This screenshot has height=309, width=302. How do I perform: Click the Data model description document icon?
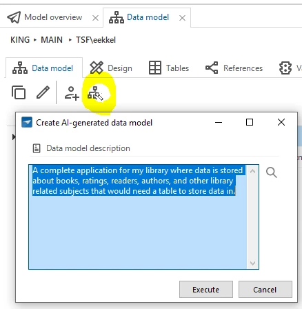click(37, 148)
